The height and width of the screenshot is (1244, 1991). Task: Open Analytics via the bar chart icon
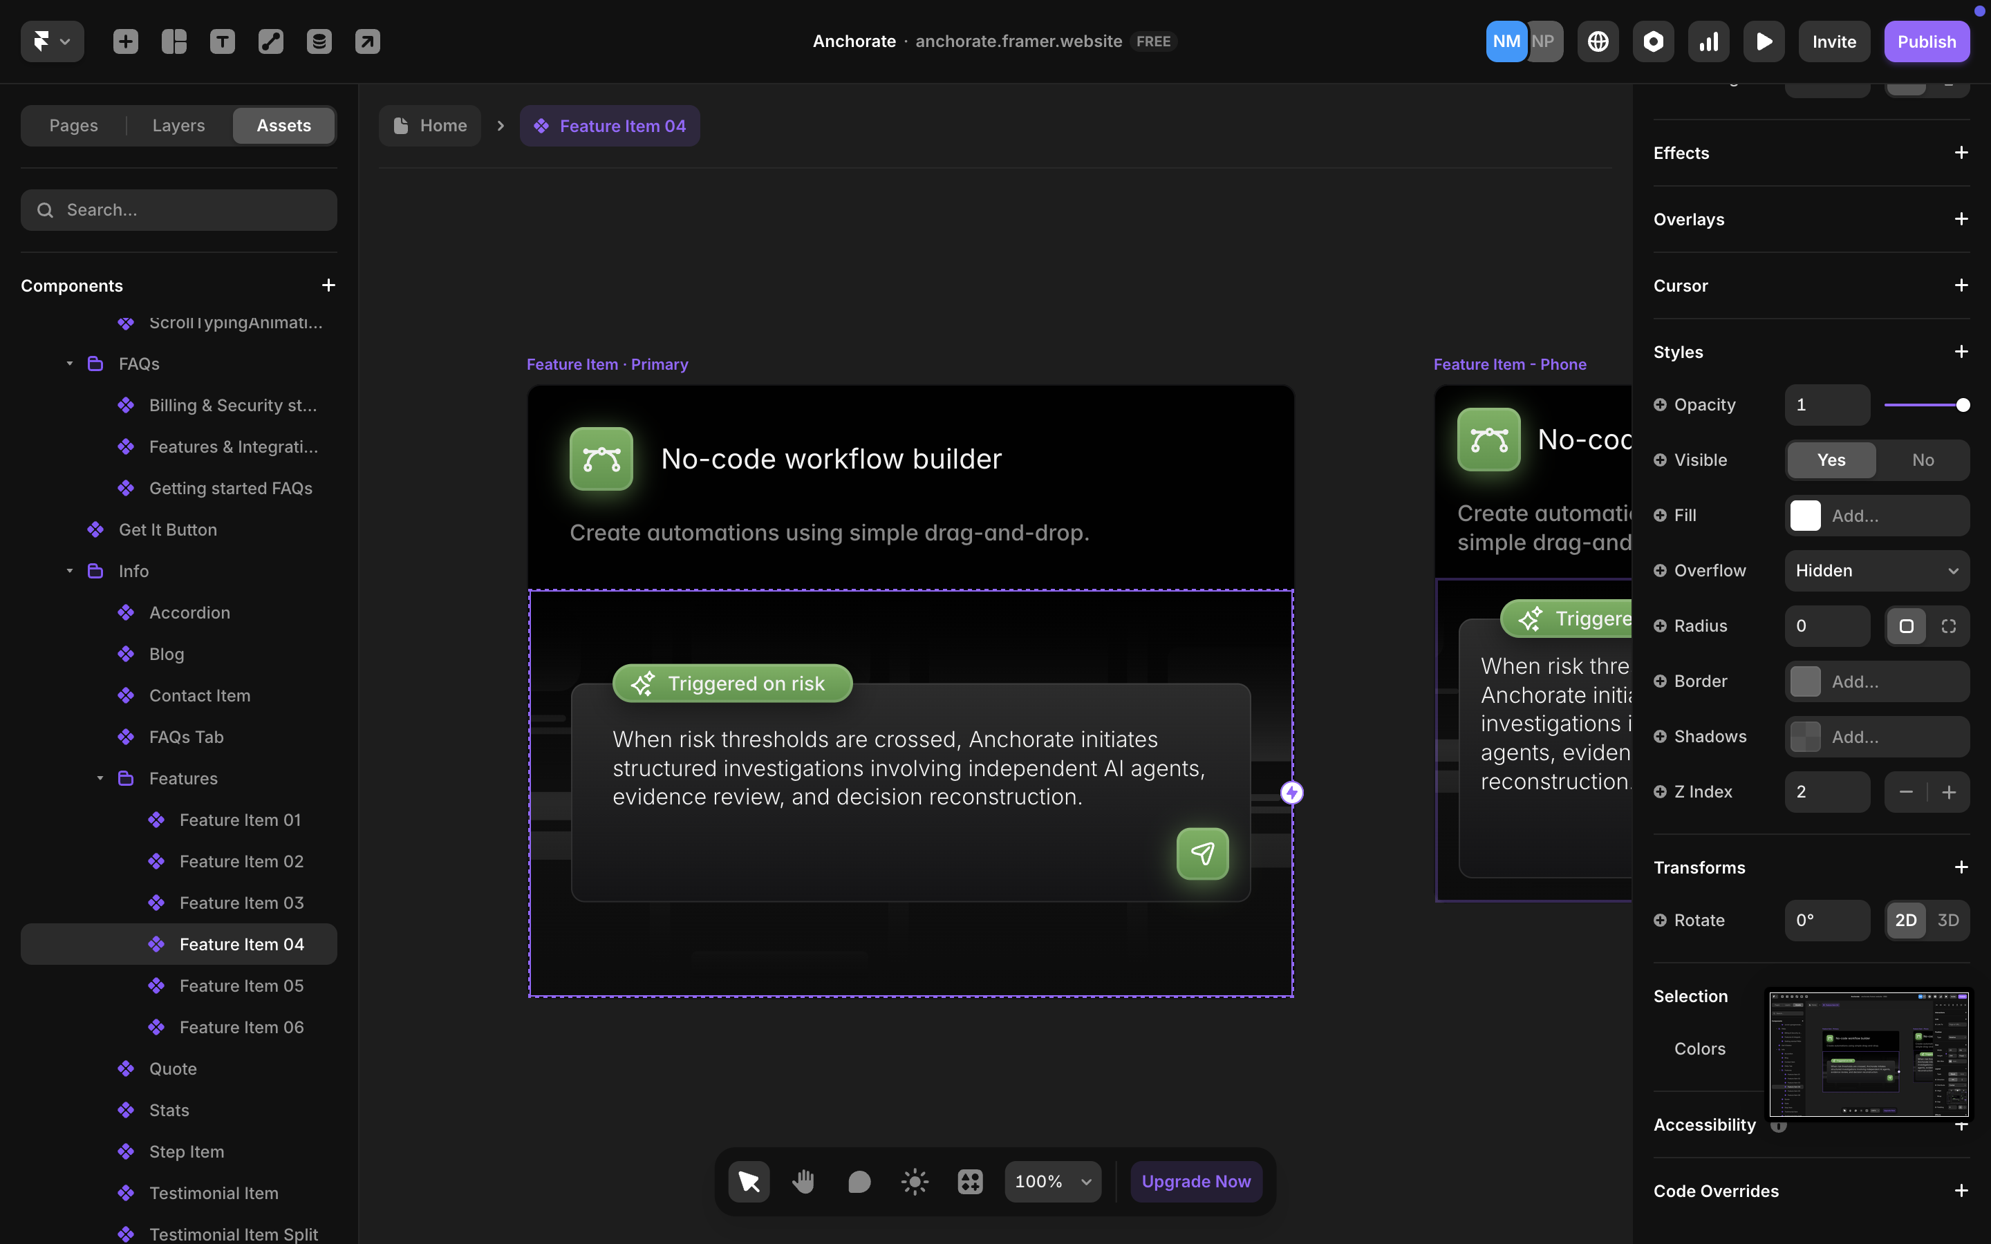[x=1708, y=40]
